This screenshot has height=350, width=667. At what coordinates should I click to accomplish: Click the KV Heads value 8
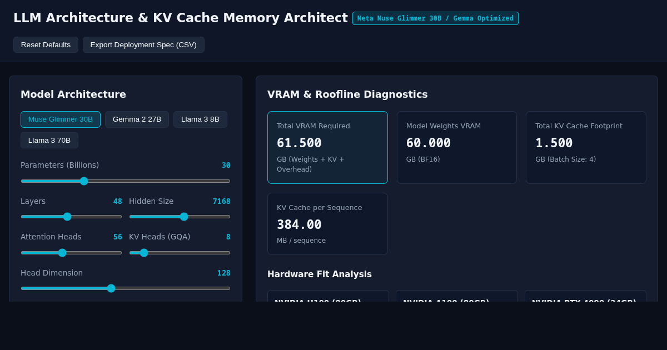click(228, 237)
